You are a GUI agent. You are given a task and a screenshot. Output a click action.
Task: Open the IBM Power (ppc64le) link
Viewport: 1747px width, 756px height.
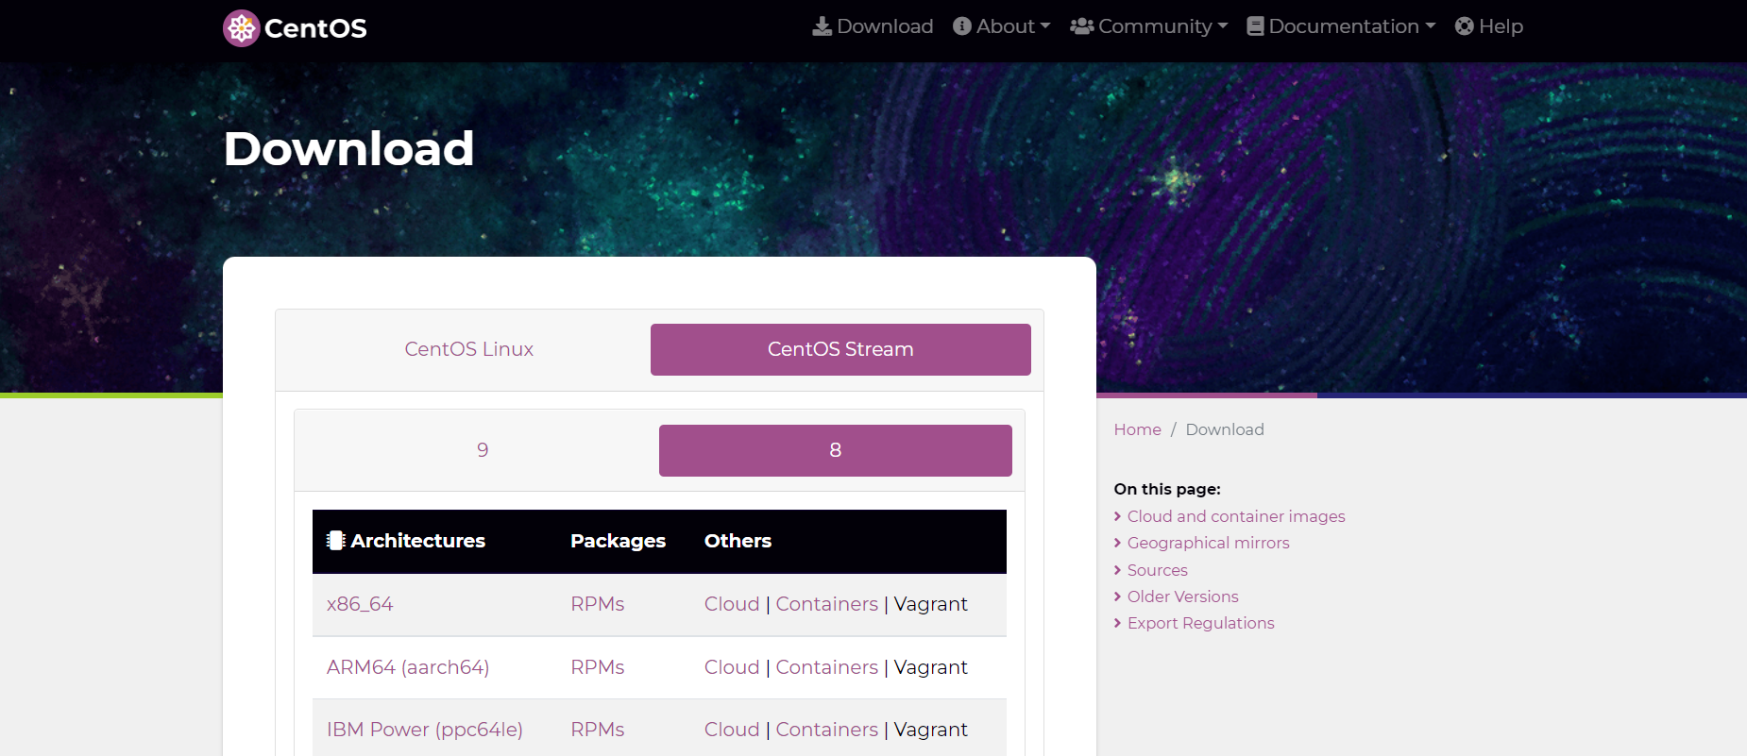click(425, 730)
